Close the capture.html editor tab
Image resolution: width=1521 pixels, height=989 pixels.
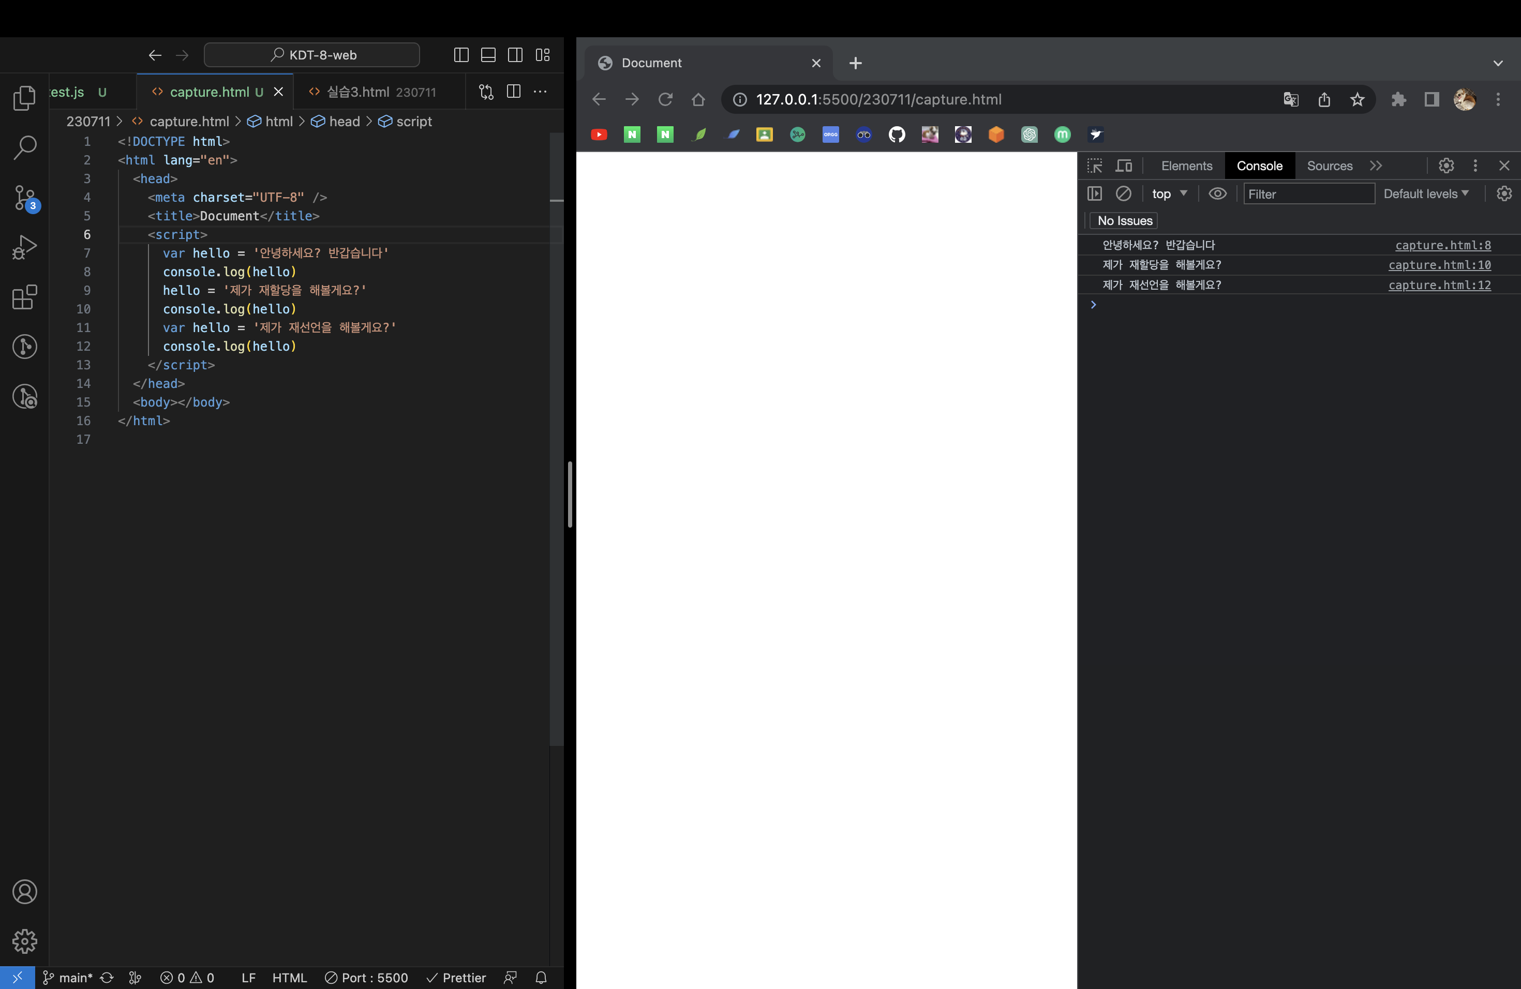pyautogui.click(x=279, y=92)
